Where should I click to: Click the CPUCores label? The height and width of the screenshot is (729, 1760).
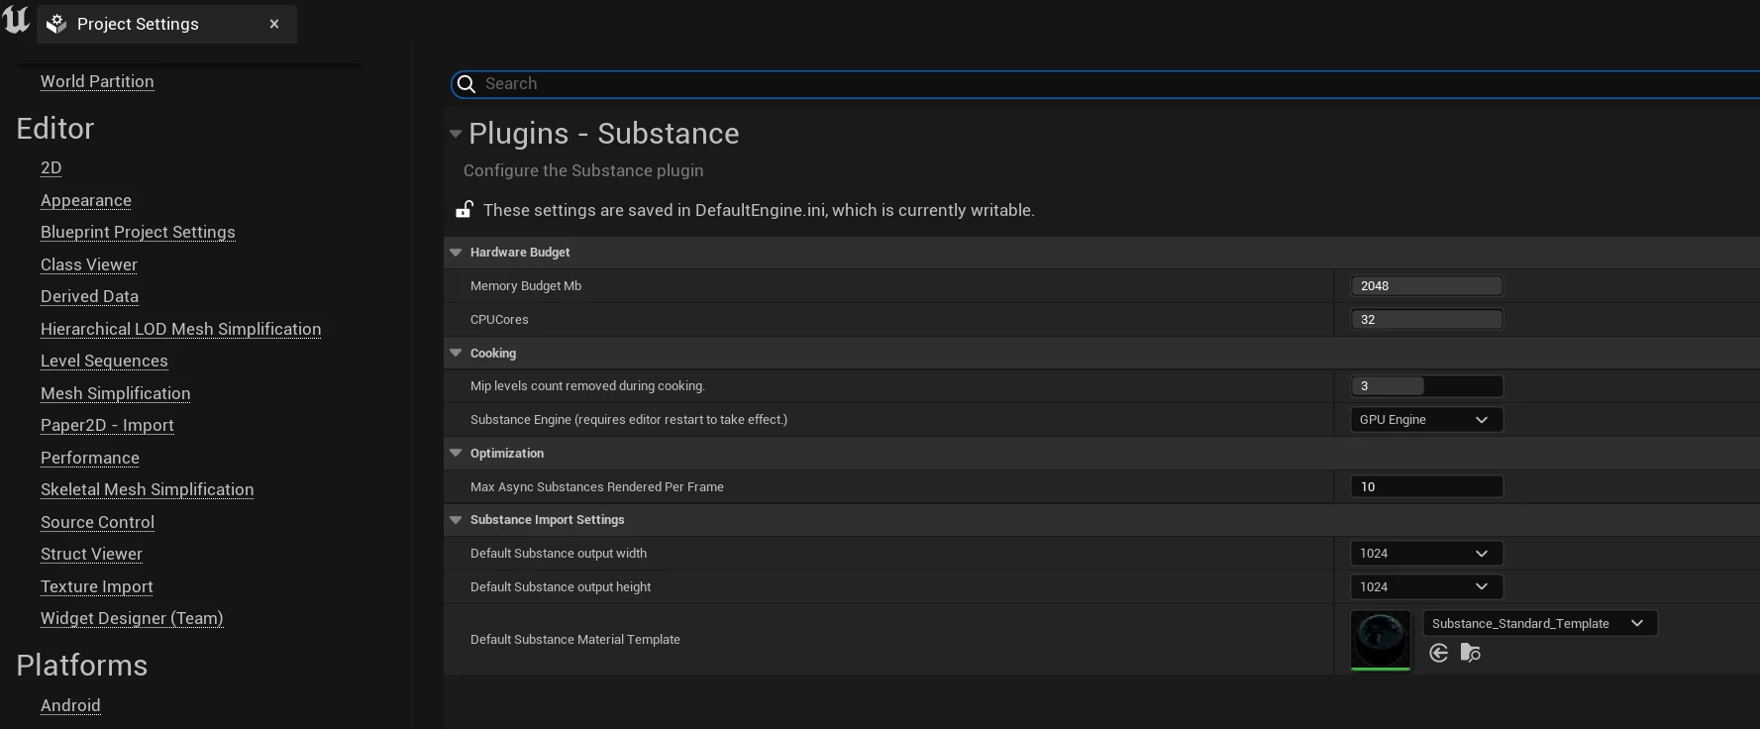click(499, 320)
